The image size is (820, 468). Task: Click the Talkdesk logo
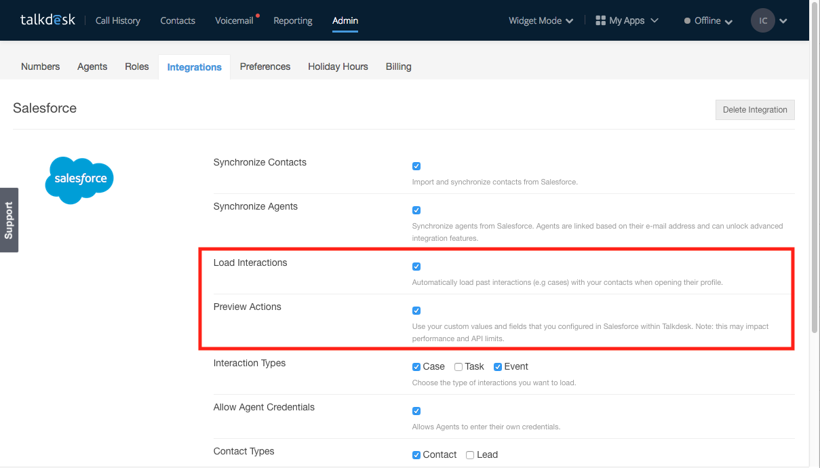tap(47, 20)
